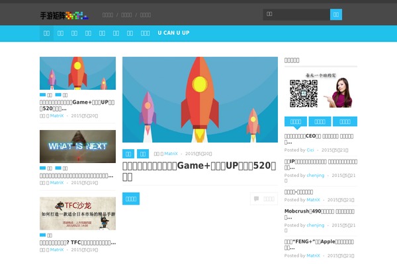
Task: Click the first blue category tag under featured image
Action: pos(128,153)
